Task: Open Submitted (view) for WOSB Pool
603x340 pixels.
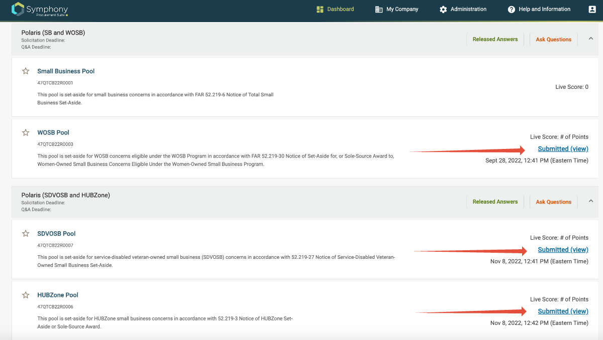Action: 563,148
